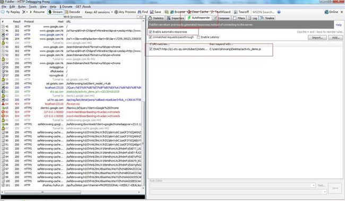Click the Import... button
The width and height of the screenshot is (345, 201).
(x=317, y=38)
